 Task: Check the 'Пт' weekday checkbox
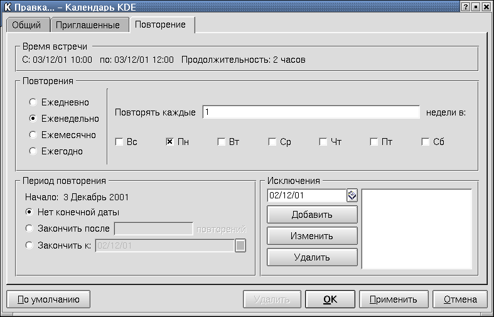tap(373, 142)
